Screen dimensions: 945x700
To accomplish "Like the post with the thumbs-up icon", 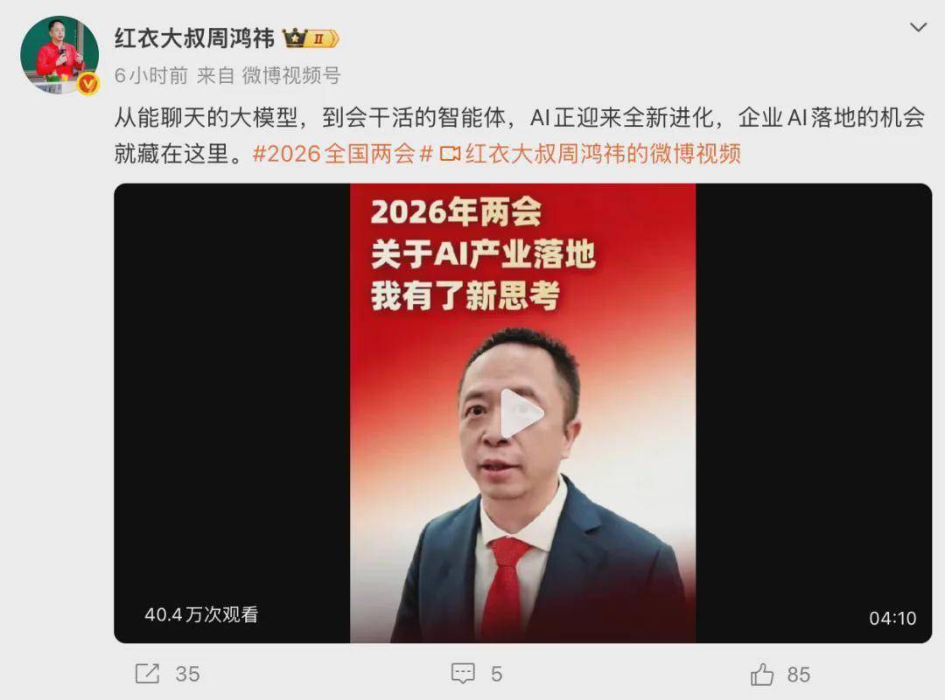I will 762,674.
